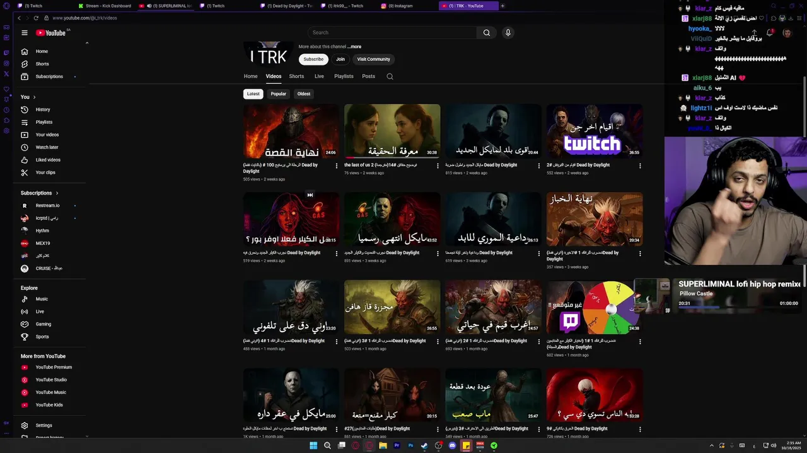807x453 pixels.
Task: Click the Join membership button
Action: point(340,59)
